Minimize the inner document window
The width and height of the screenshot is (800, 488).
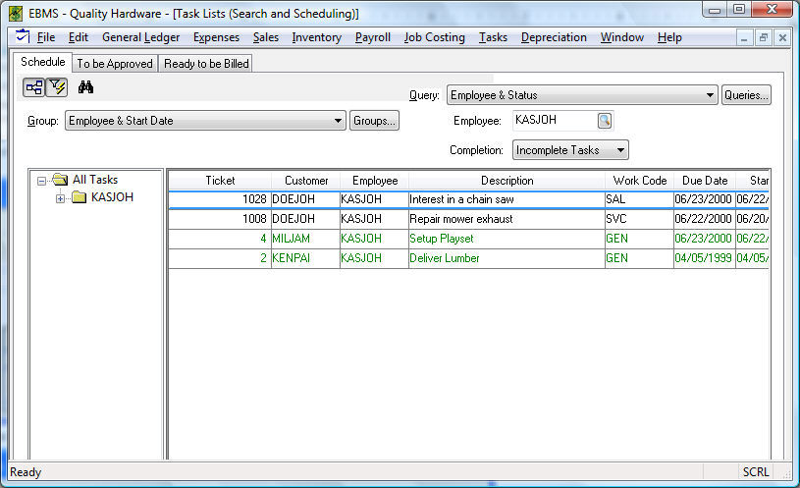point(745,37)
